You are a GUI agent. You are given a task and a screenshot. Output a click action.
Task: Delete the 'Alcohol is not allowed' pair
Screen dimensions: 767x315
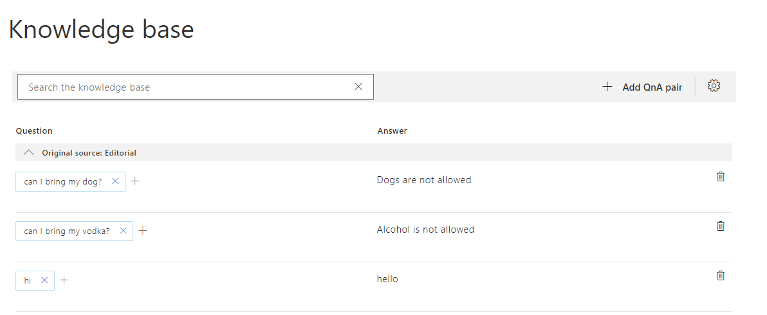(x=721, y=226)
